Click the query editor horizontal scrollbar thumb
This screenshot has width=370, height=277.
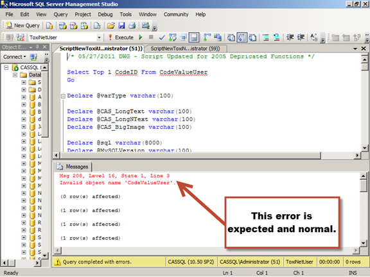[x=190, y=155]
